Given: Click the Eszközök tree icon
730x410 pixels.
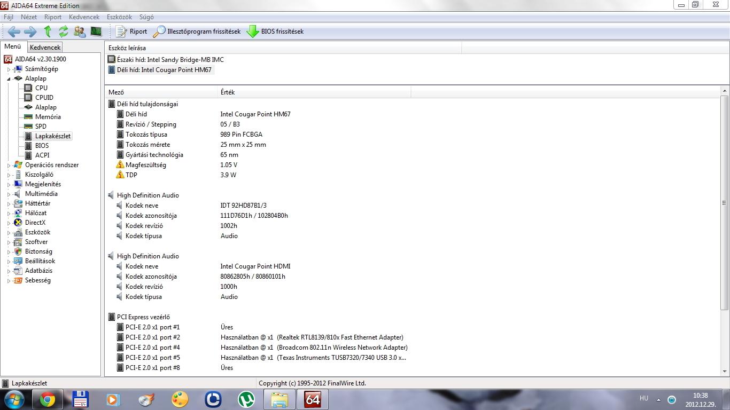Looking at the screenshot, I should pyautogui.click(x=18, y=232).
